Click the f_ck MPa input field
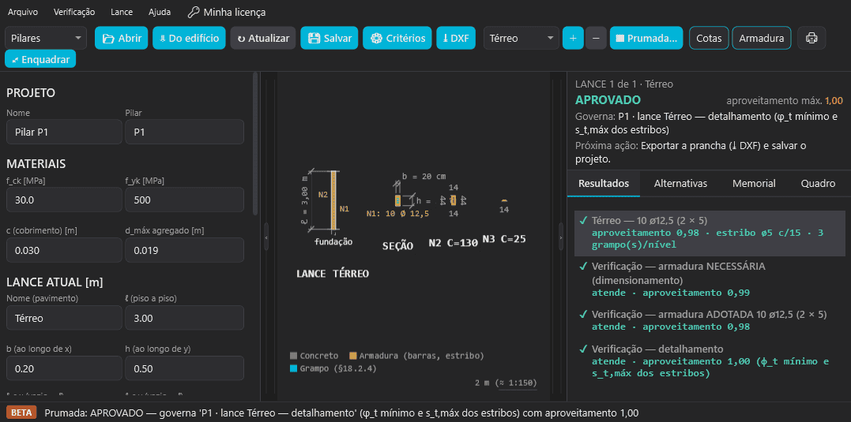 [x=64, y=200]
